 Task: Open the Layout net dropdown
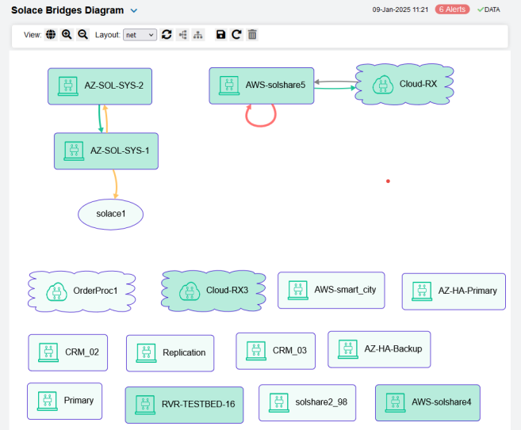tap(140, 35)
